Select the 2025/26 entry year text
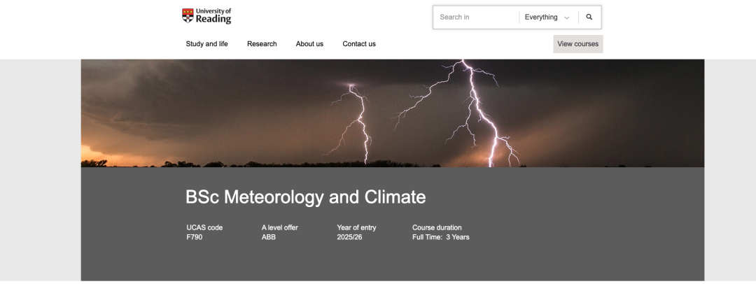Screen dimensions: 756x284 (350, 237)
